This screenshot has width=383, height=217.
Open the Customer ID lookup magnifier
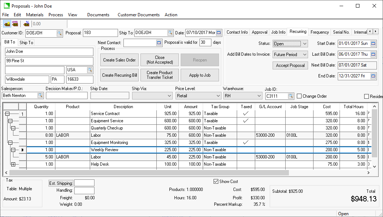click(59, 33)
